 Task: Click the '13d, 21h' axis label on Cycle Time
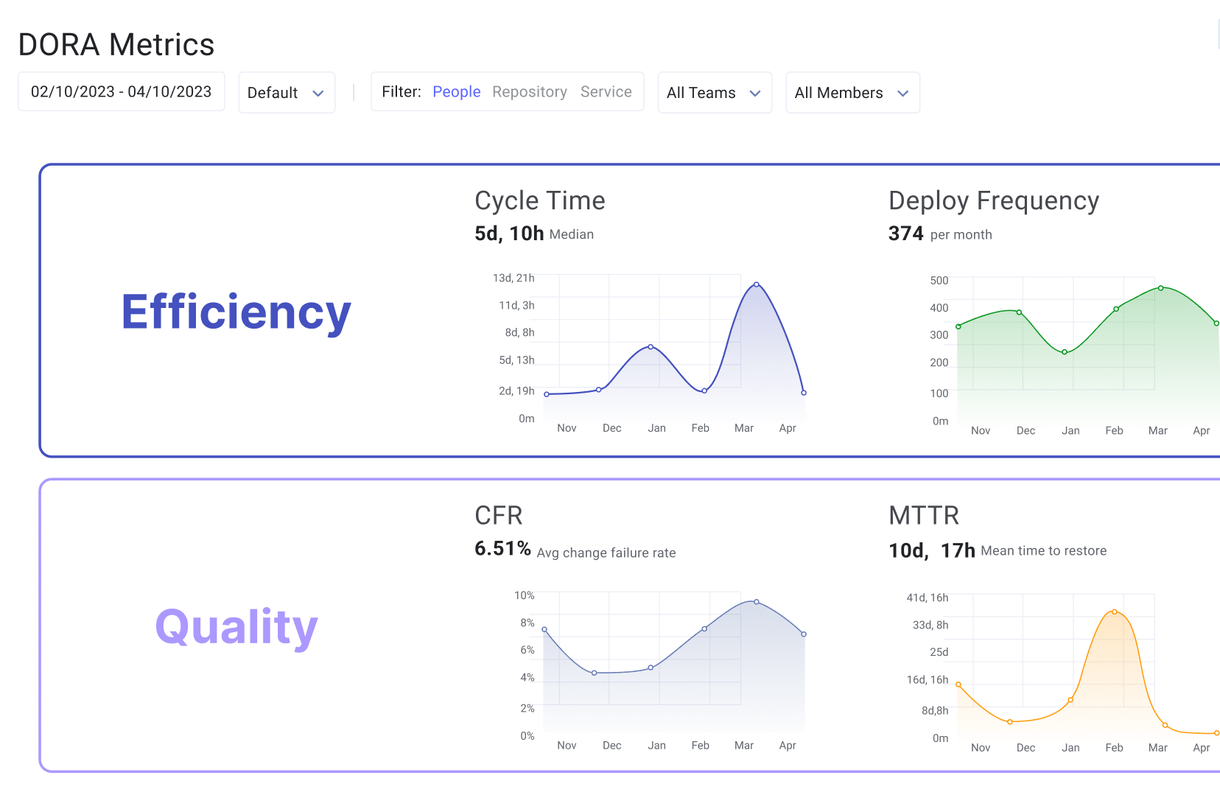pos(513,278)
